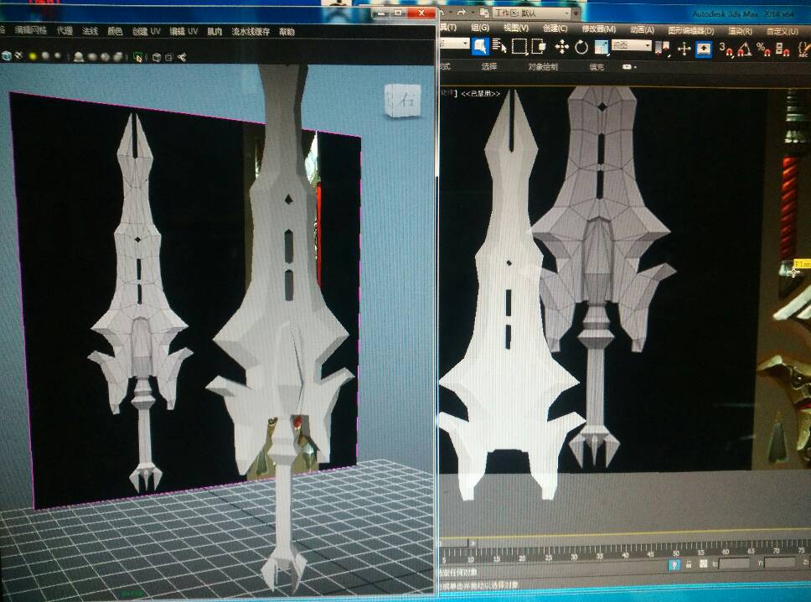
Task: Activate the Select and Scale tool
Action: 601,48
